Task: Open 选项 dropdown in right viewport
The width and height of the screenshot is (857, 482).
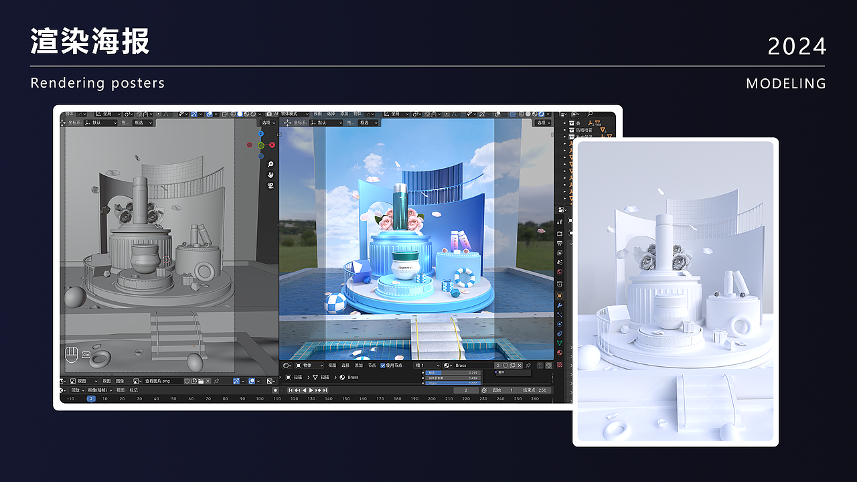Action: click(542, 123)
